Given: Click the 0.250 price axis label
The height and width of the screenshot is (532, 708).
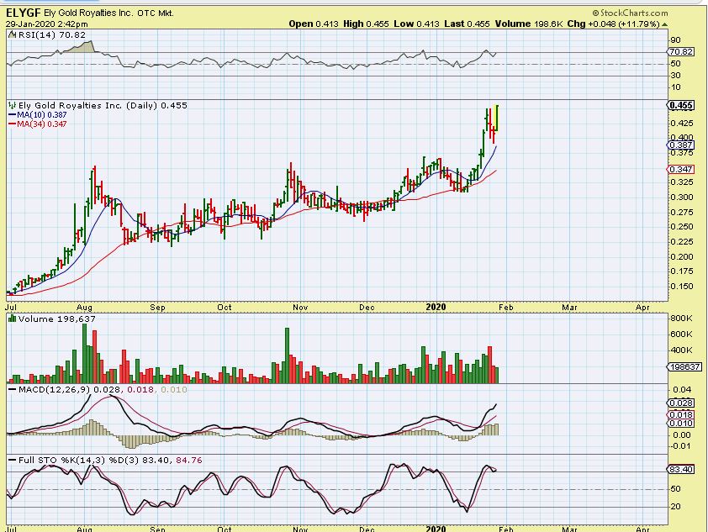Looking at the screenshot, I should (x=681, y=227).
